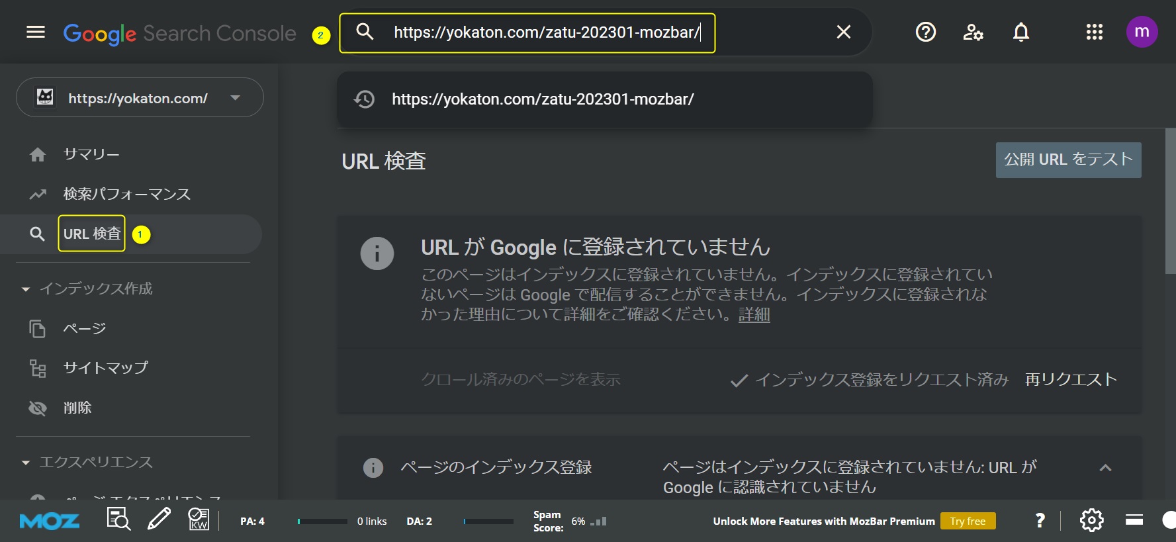Open MozBar help question mark
The width and height of the screenshot is (1176, 542).
point(1040,521)
